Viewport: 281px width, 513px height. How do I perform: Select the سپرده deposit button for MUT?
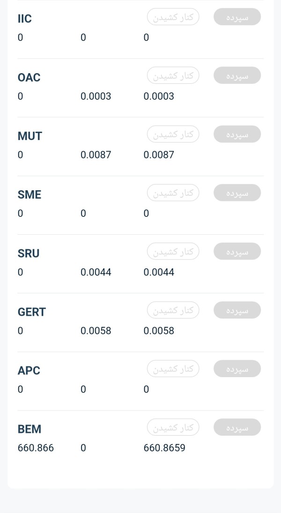237,134
